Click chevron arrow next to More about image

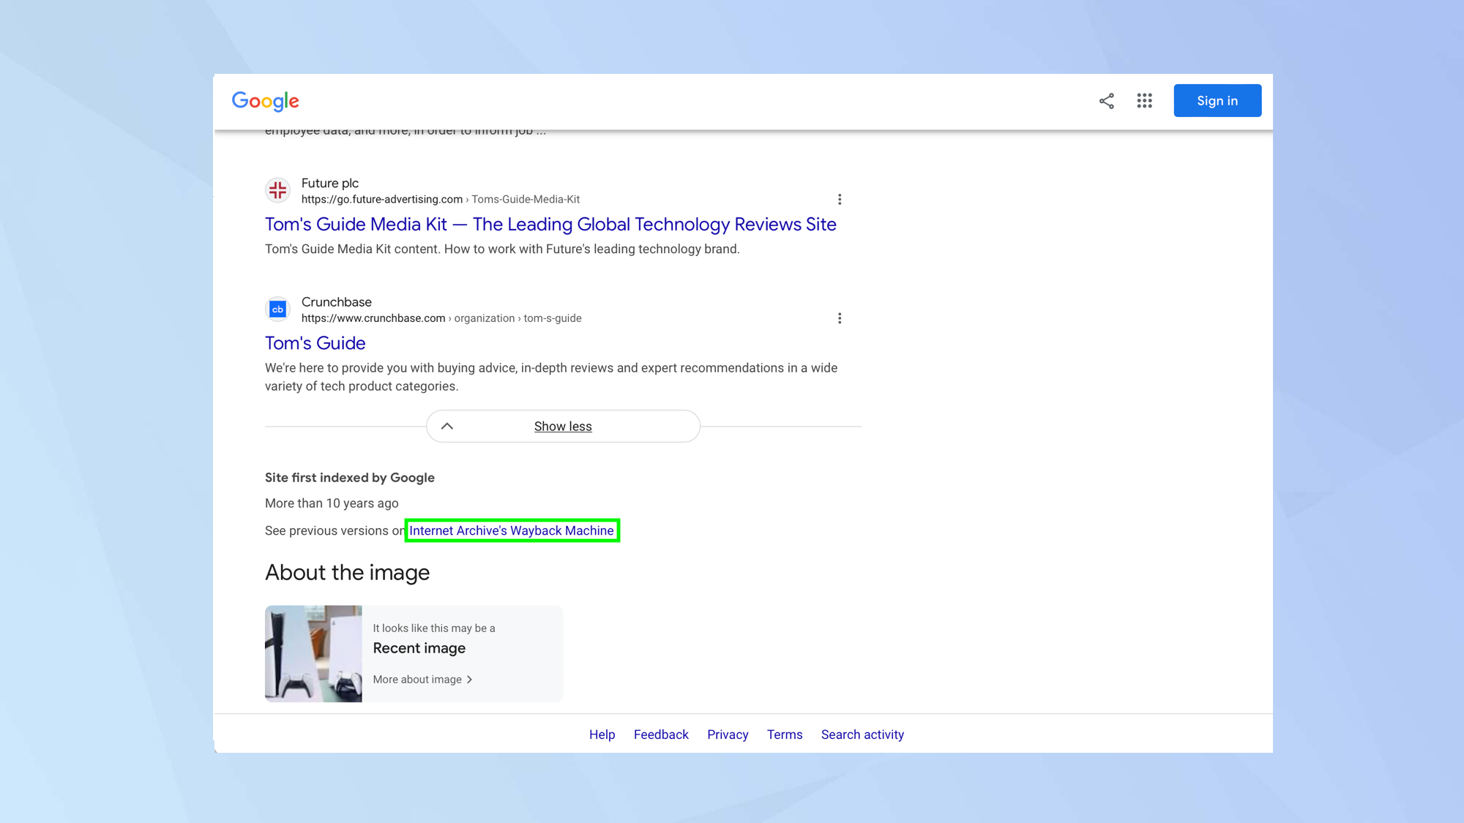click(x=469, y=680)
